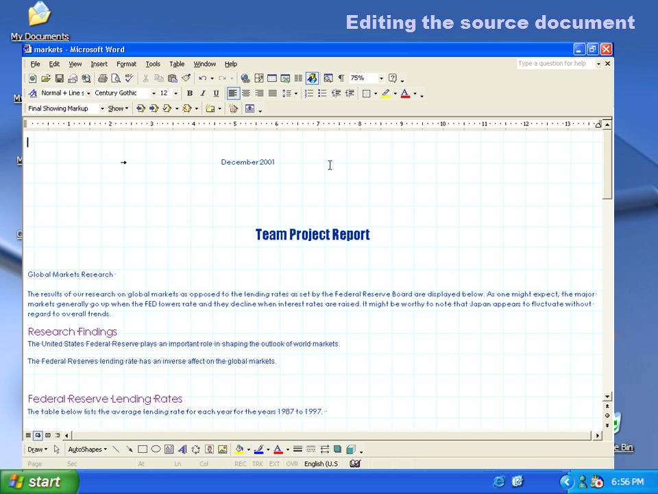Open the Style dropdown showing Normal + Line
The image size is (658, 494).
[88, 93]
